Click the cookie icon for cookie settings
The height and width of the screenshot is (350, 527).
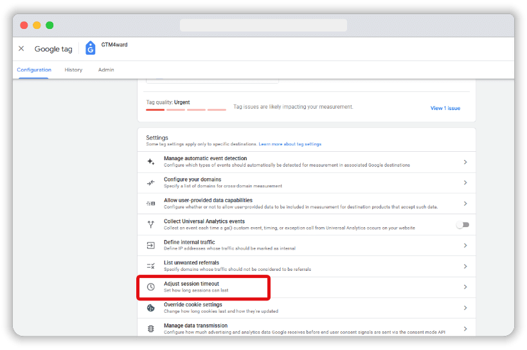click(151, 308)
